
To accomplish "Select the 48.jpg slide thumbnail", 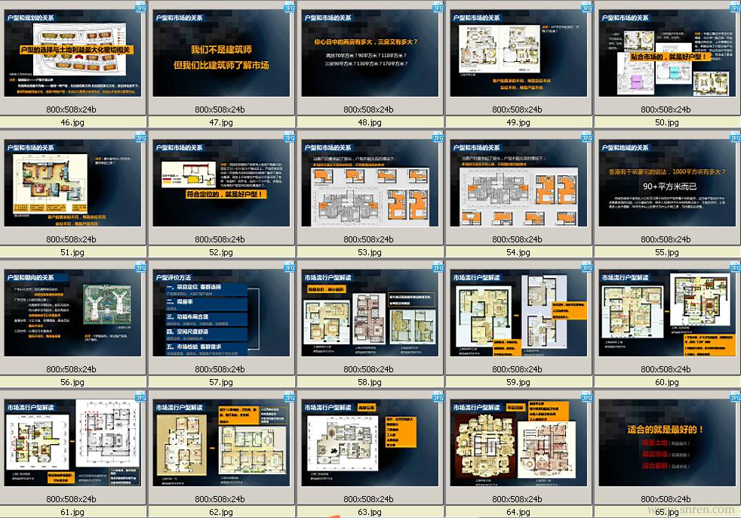I will point(370,54).
